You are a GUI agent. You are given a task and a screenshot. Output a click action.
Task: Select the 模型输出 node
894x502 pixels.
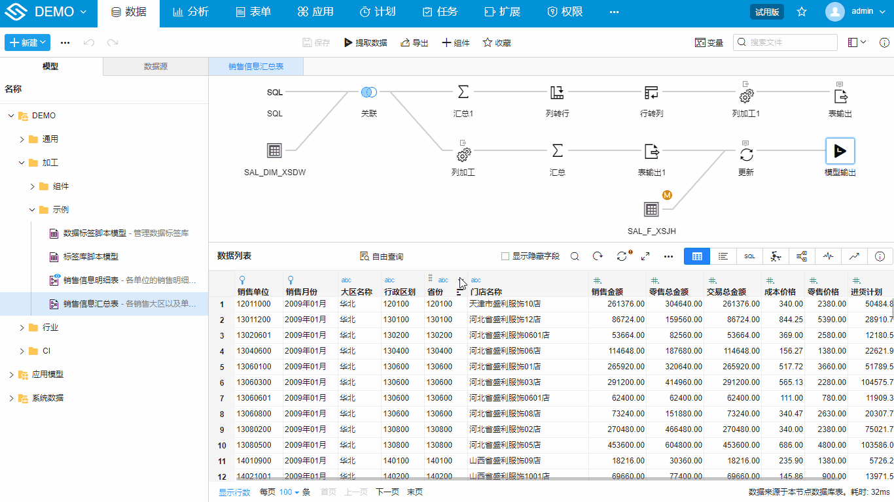tap(840, 151)
